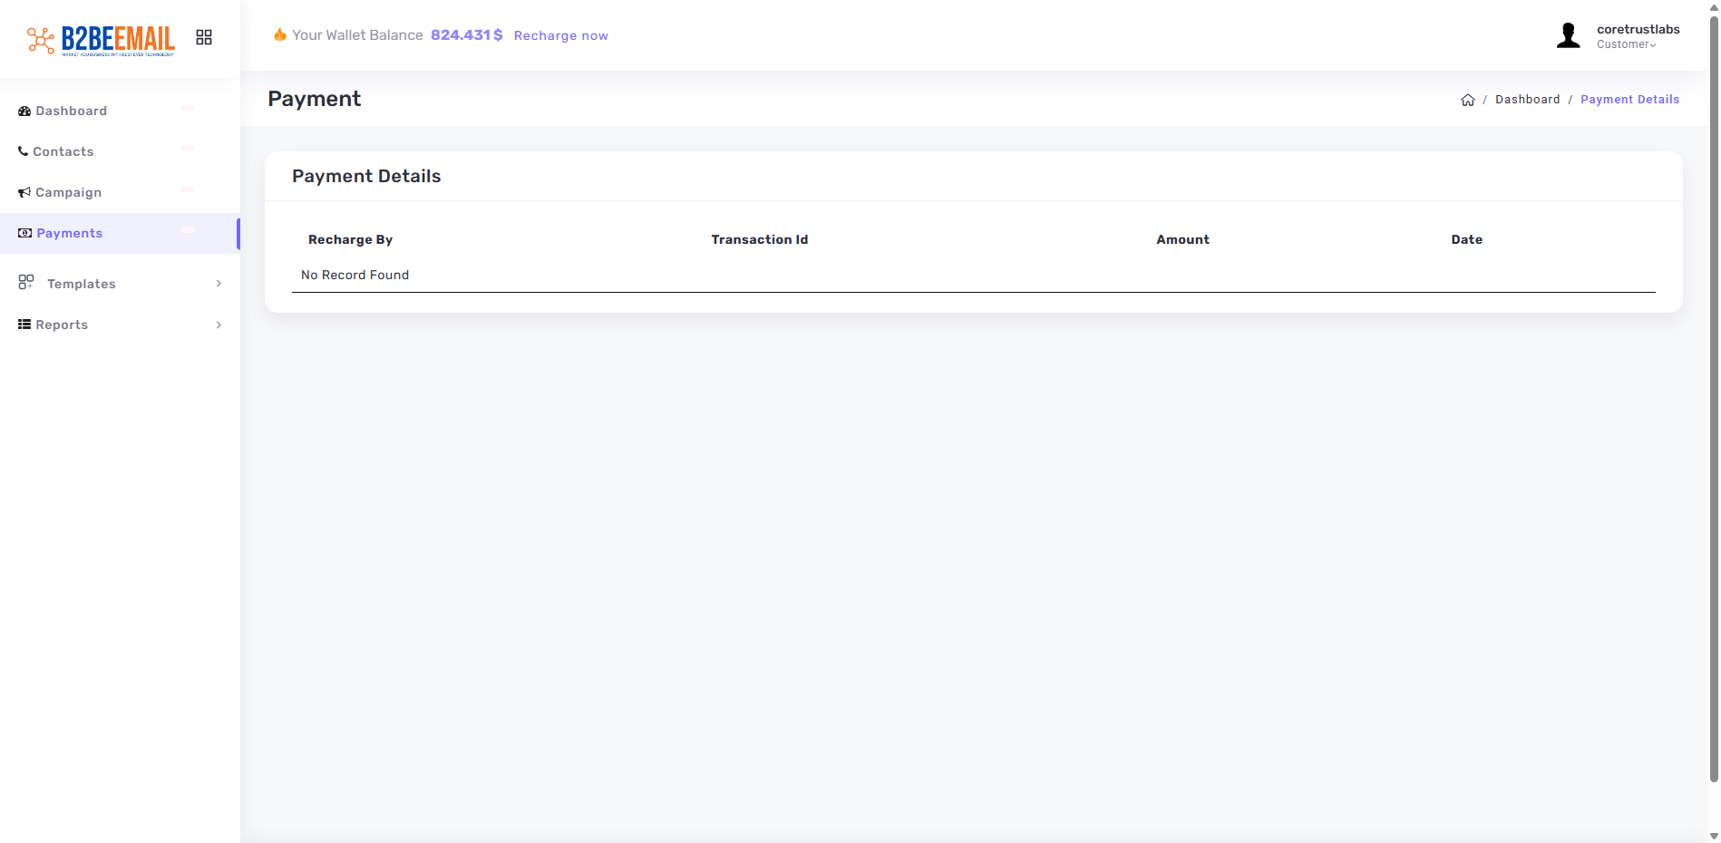Screen dimensions: 1721x843
Task: Click the Reports list icon
Action: [x=24, y=325]
